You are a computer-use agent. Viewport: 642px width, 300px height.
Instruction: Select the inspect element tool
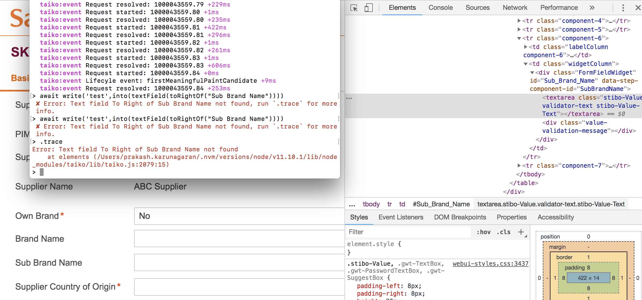pyautogui.click(x=354, y=8)
